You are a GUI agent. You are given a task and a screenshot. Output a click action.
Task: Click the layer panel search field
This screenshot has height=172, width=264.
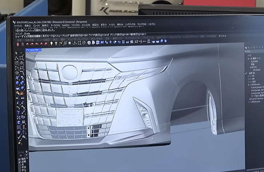tap(255, 51)
